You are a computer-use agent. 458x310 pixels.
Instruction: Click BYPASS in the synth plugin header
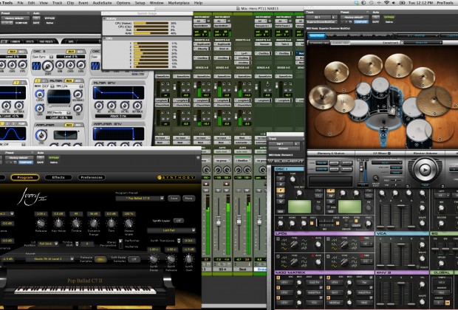point(49,18)
